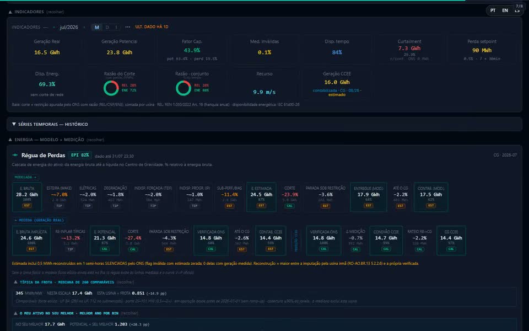The height and width of the screenshot is (331, 529).
Task: Click the Perda setpoint 90 MWh value
Action: coord(482,50)
